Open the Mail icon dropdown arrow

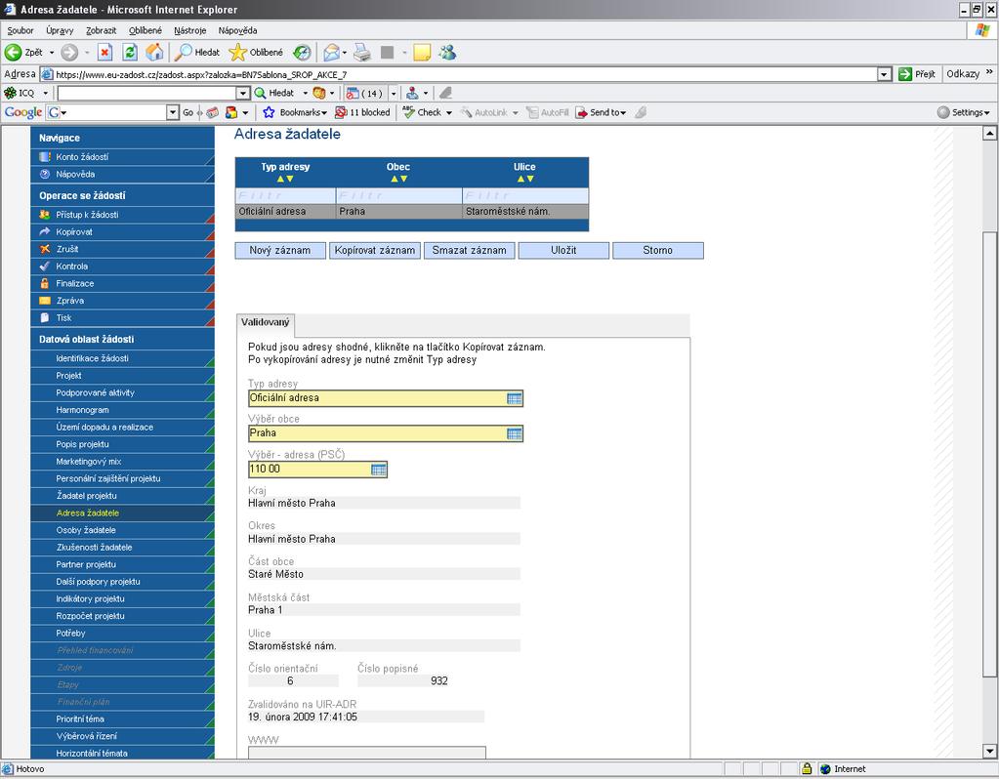[345, 53]
